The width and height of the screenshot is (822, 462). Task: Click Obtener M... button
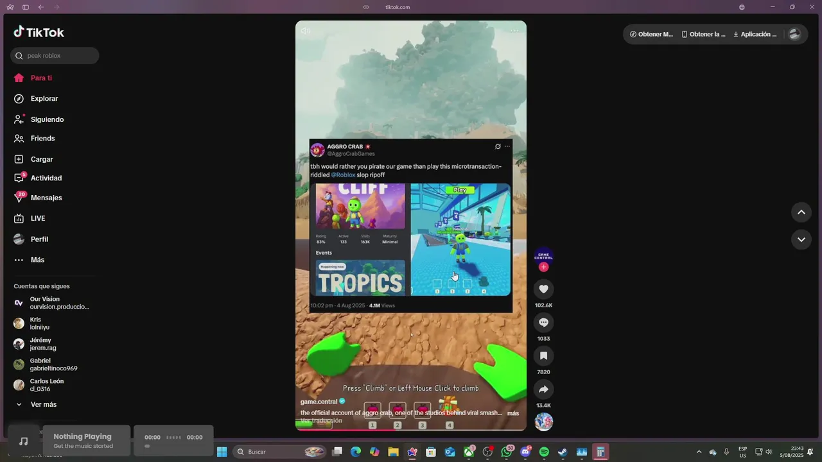pos(651,35)
